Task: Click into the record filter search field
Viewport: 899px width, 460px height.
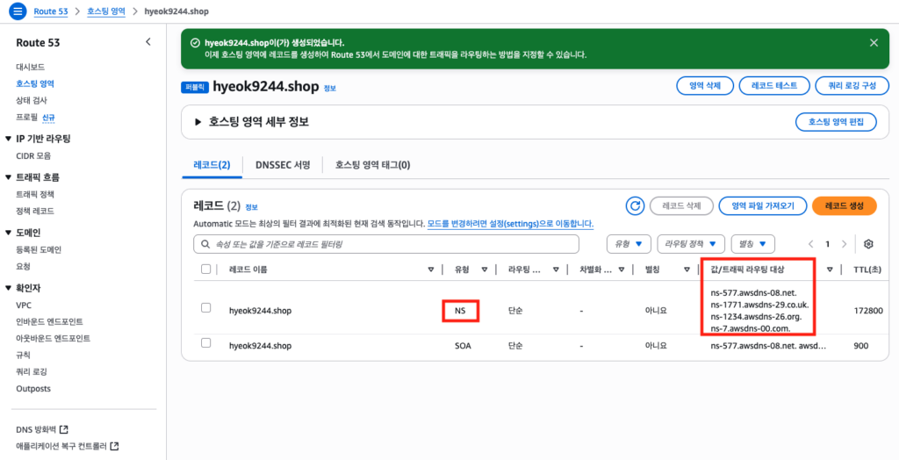Action: (x=386, y=243)
